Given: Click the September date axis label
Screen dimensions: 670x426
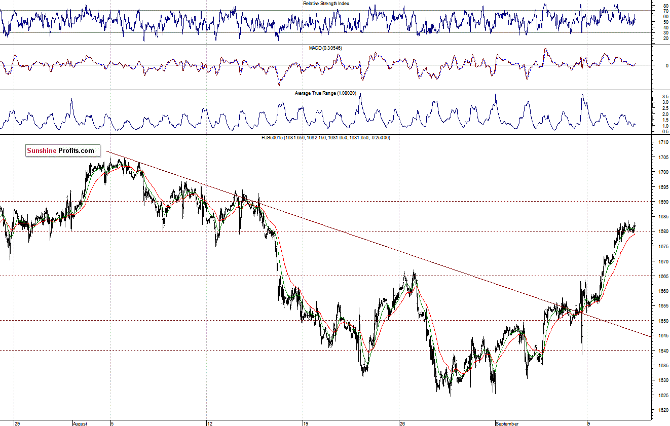Looking at the screenshot, I should pyautogui.click(x=507, y=423).
